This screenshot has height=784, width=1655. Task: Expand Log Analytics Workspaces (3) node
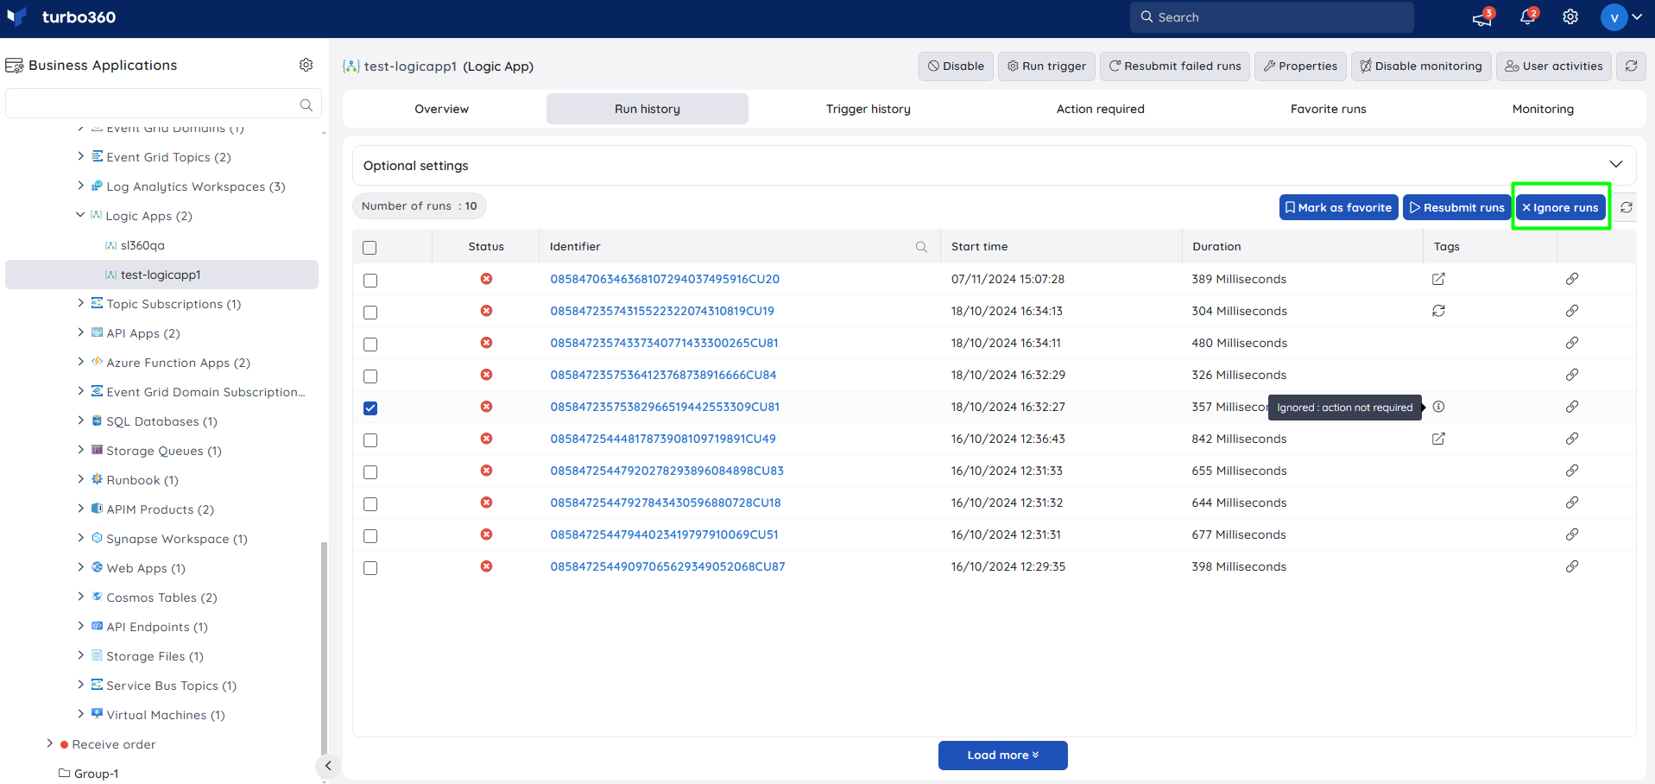pyautogui.click(x=81, y=186)
